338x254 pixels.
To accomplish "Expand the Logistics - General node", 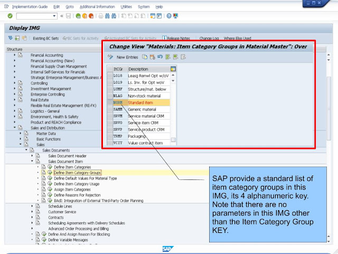I will (14, 111).
